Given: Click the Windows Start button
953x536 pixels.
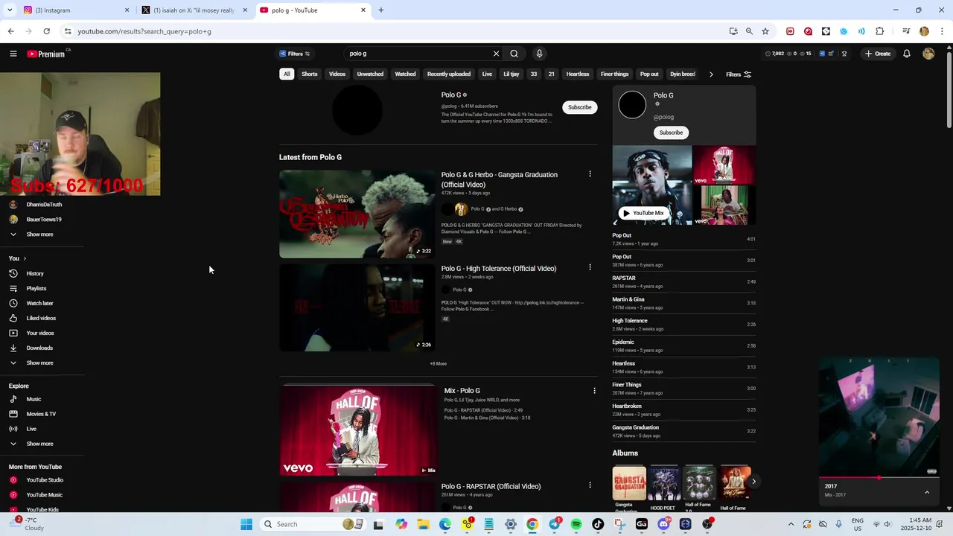Looking at the screenshot, I should click(246, 524).
